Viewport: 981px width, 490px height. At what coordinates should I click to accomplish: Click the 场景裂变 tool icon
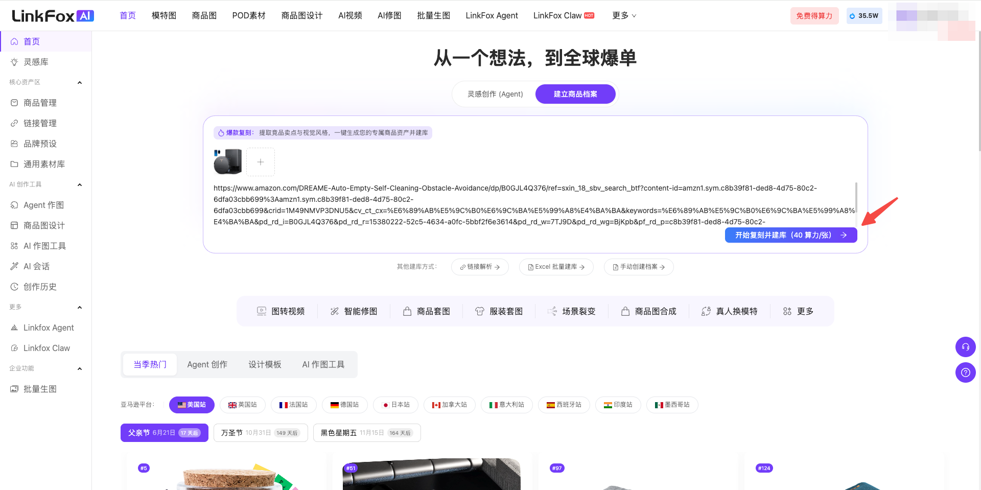click(552, 311)
